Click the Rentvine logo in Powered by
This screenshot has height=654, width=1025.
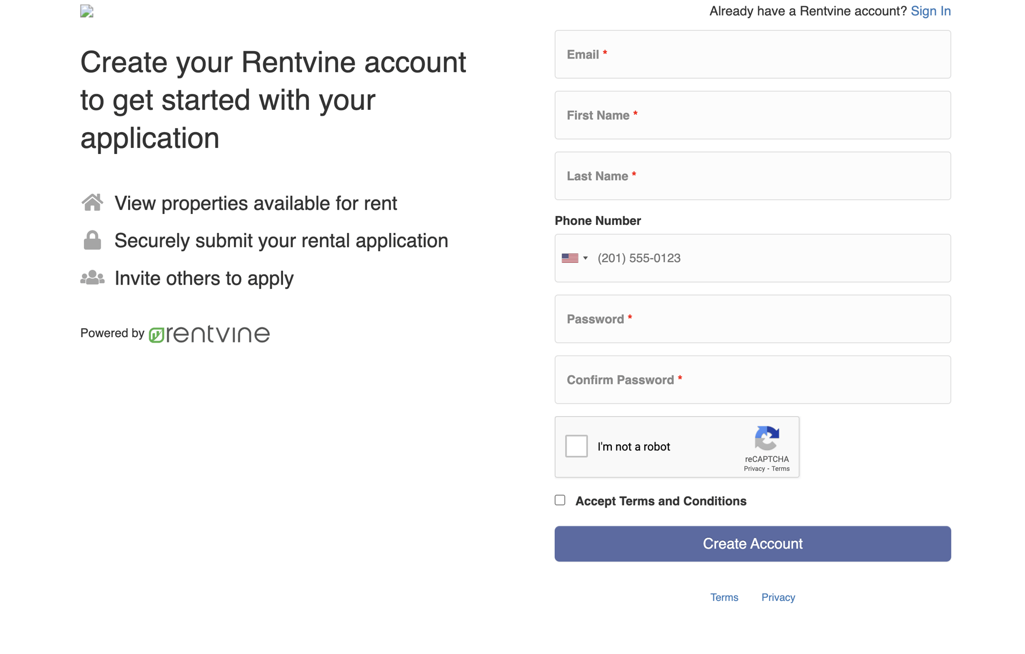[x=209, y=333]
